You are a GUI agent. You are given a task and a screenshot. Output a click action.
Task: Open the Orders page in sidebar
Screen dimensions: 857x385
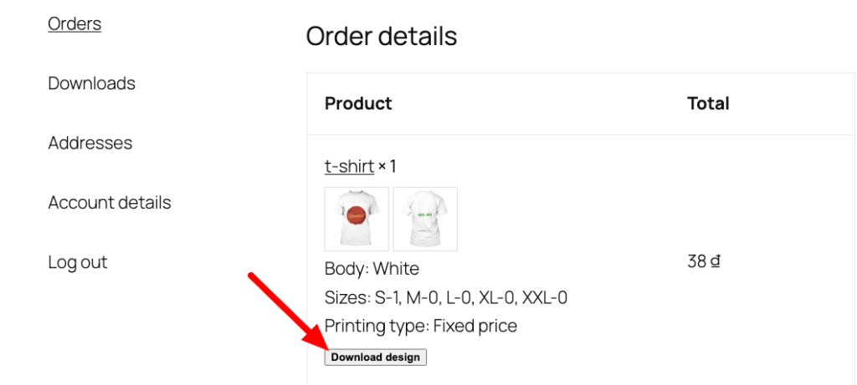(x=74, y=24)
